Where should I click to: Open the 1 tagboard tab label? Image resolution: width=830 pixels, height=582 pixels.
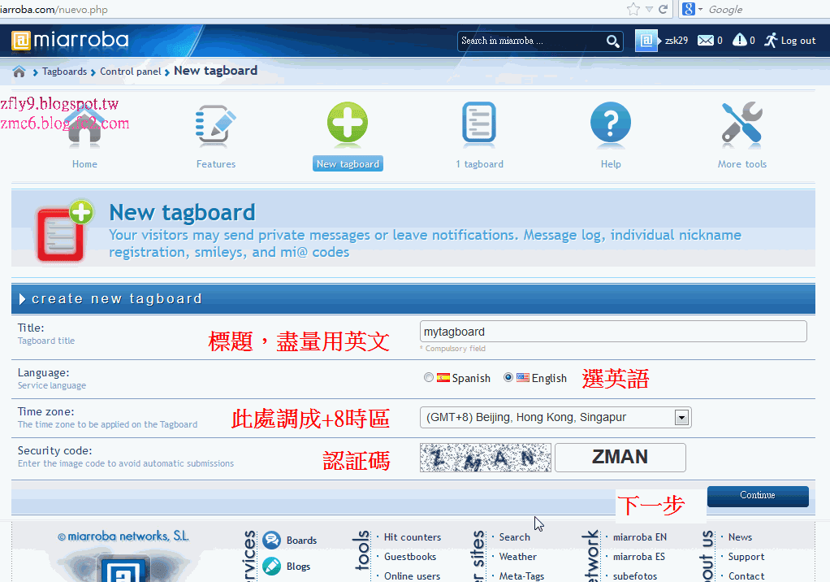coord(480,164)
